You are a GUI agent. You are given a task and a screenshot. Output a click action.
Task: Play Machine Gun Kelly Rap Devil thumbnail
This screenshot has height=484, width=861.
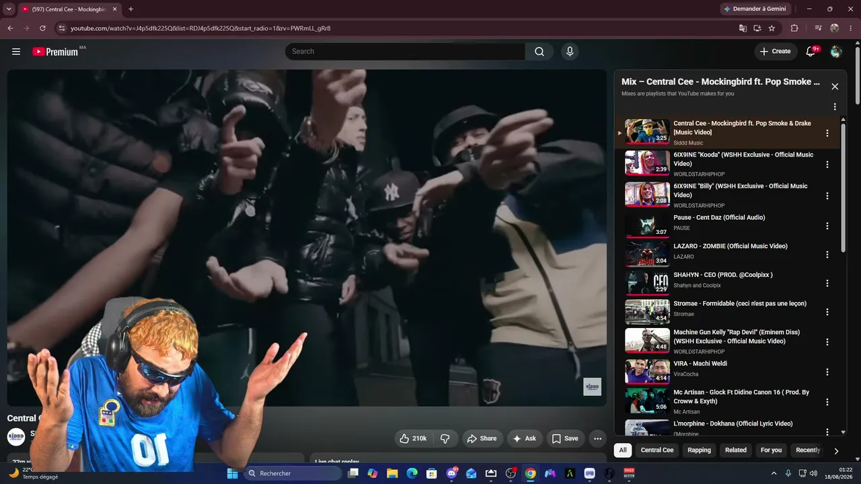pyautogui.click(x=647, y=340)
